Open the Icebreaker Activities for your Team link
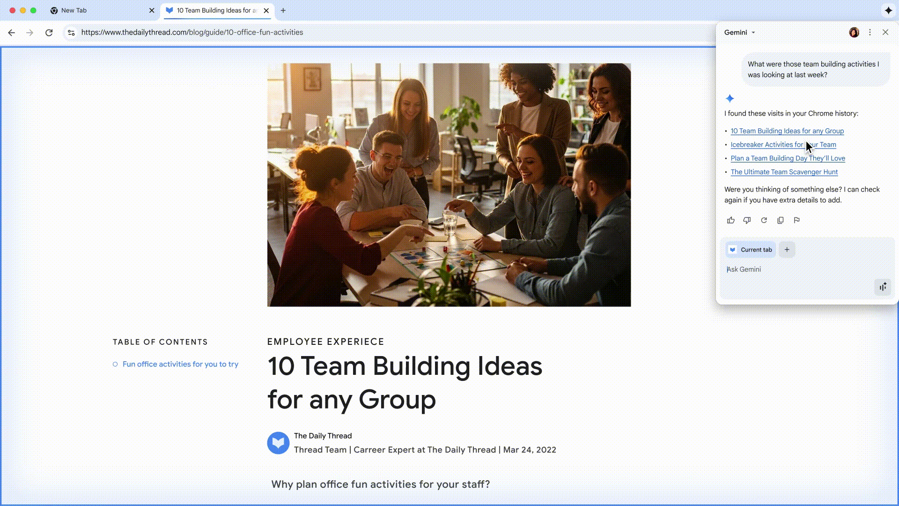This screenshot has height=506, width=899. [x=783, y=144]
